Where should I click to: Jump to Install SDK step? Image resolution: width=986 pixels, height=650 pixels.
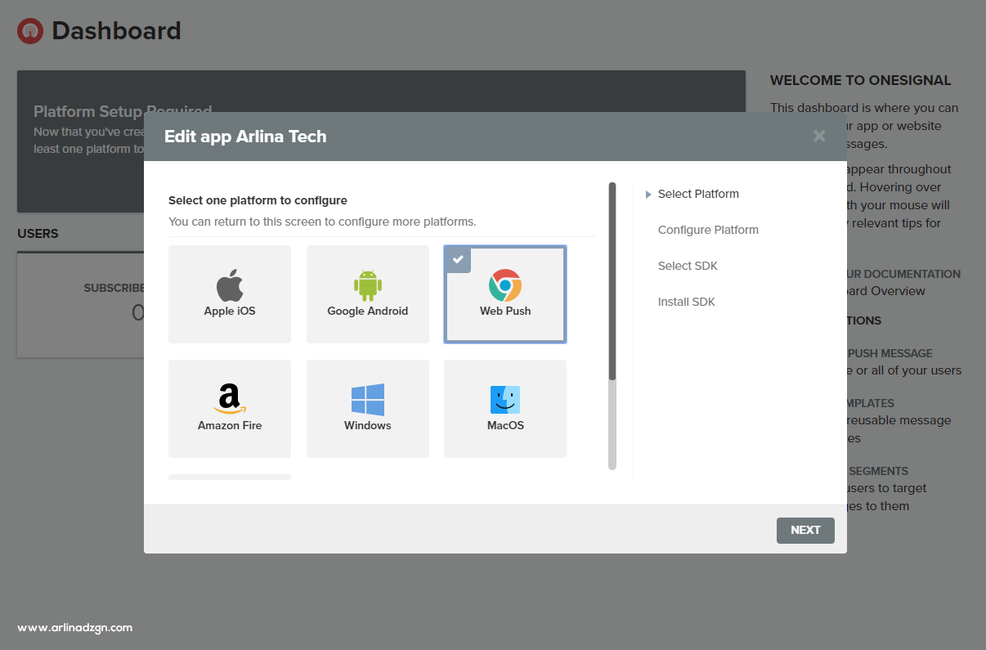[686, 302]
